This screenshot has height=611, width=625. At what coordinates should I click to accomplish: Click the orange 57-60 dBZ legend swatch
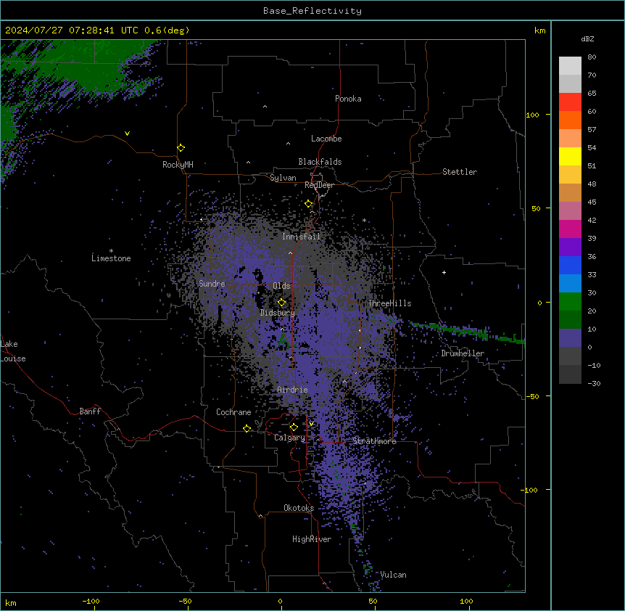point(570,120)
